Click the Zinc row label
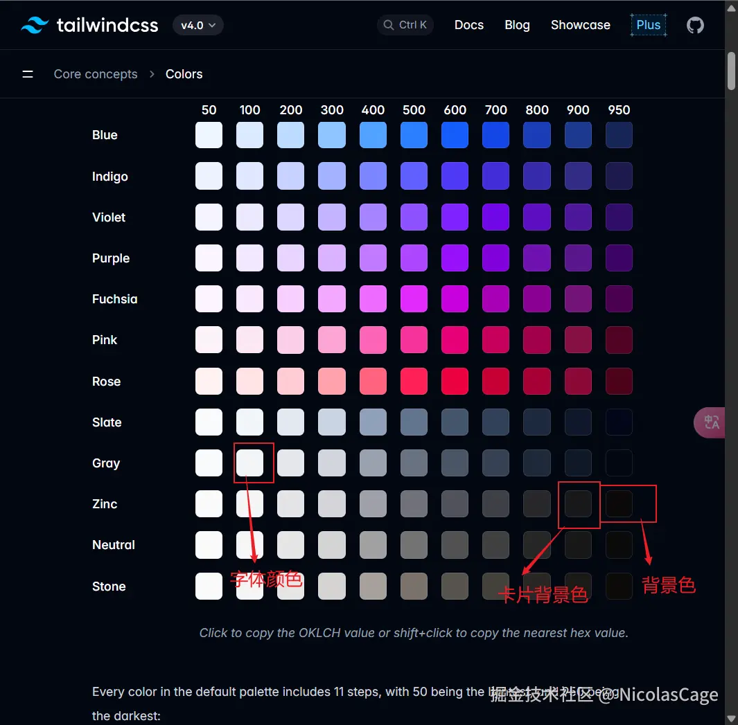The width and height of the screenshot is (738, 725). (105, 504)
